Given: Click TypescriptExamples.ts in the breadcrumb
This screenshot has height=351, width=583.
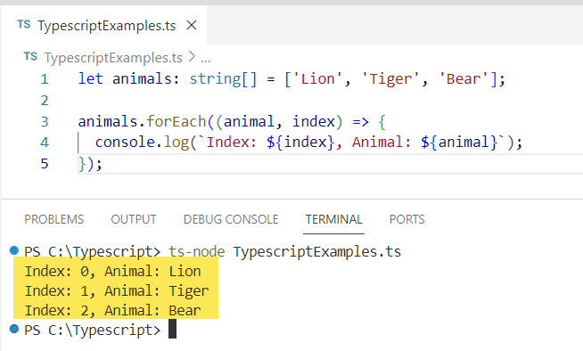Looking at the screenshot, I should coord(113,58).
